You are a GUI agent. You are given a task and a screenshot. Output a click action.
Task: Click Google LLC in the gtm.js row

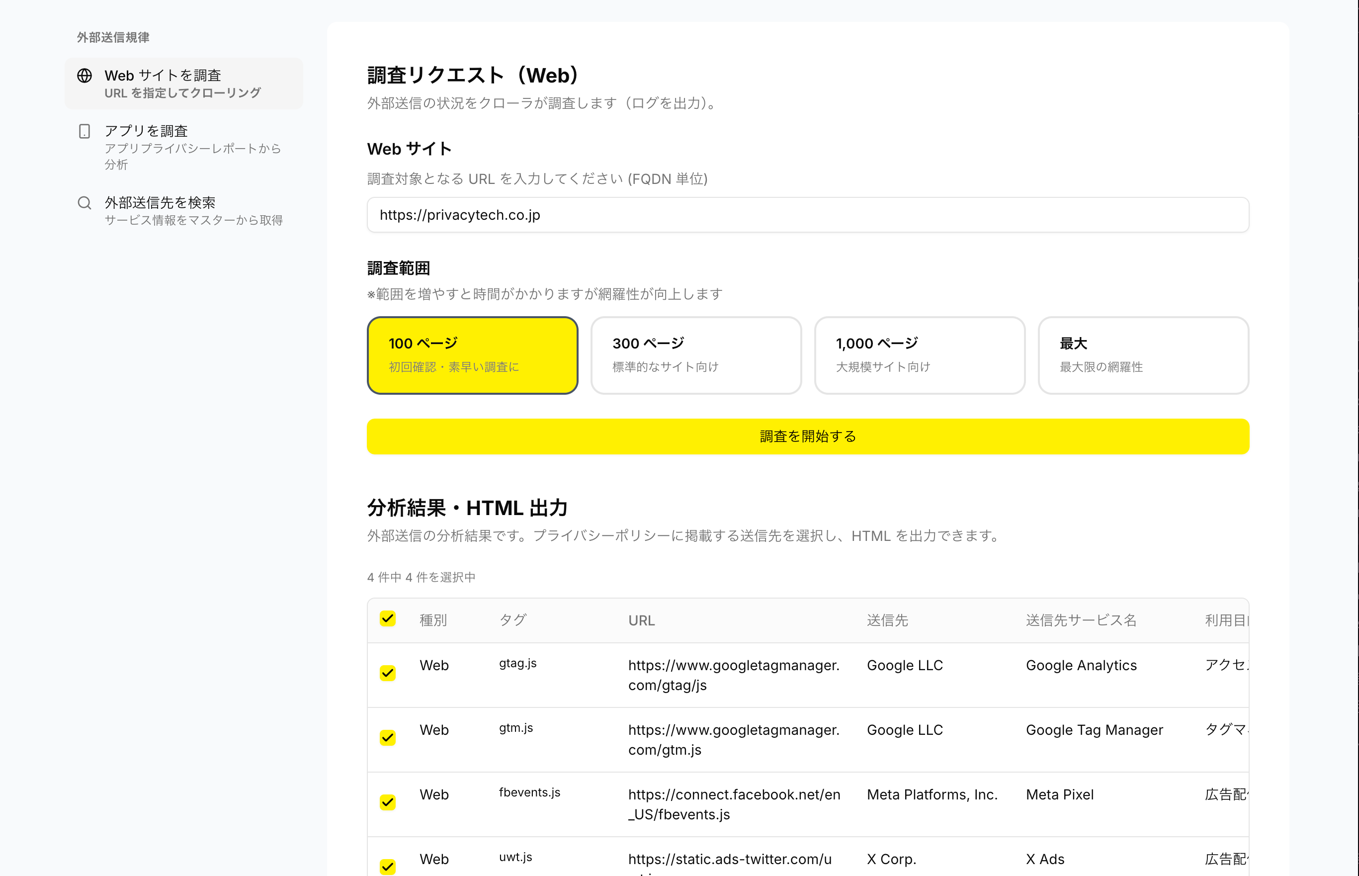point(905,730)
